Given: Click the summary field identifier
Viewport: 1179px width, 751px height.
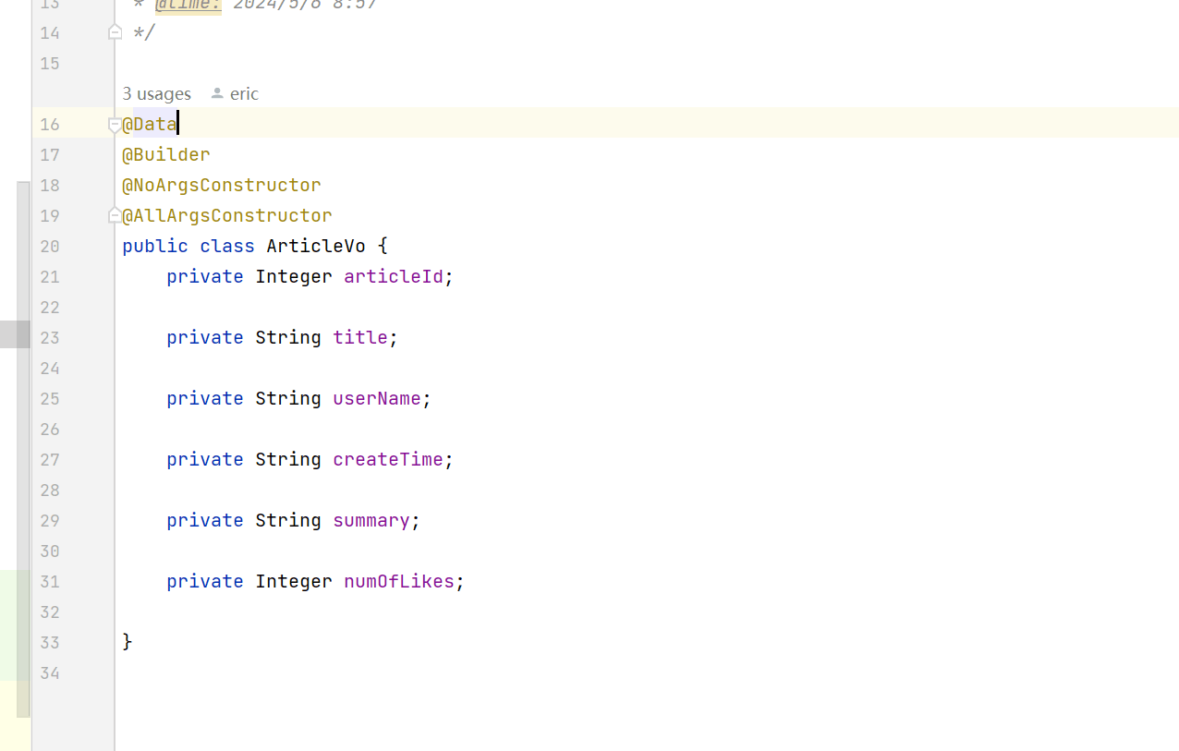Looking at the screenshot, I should pyautogui.click(x=371, y=520).
